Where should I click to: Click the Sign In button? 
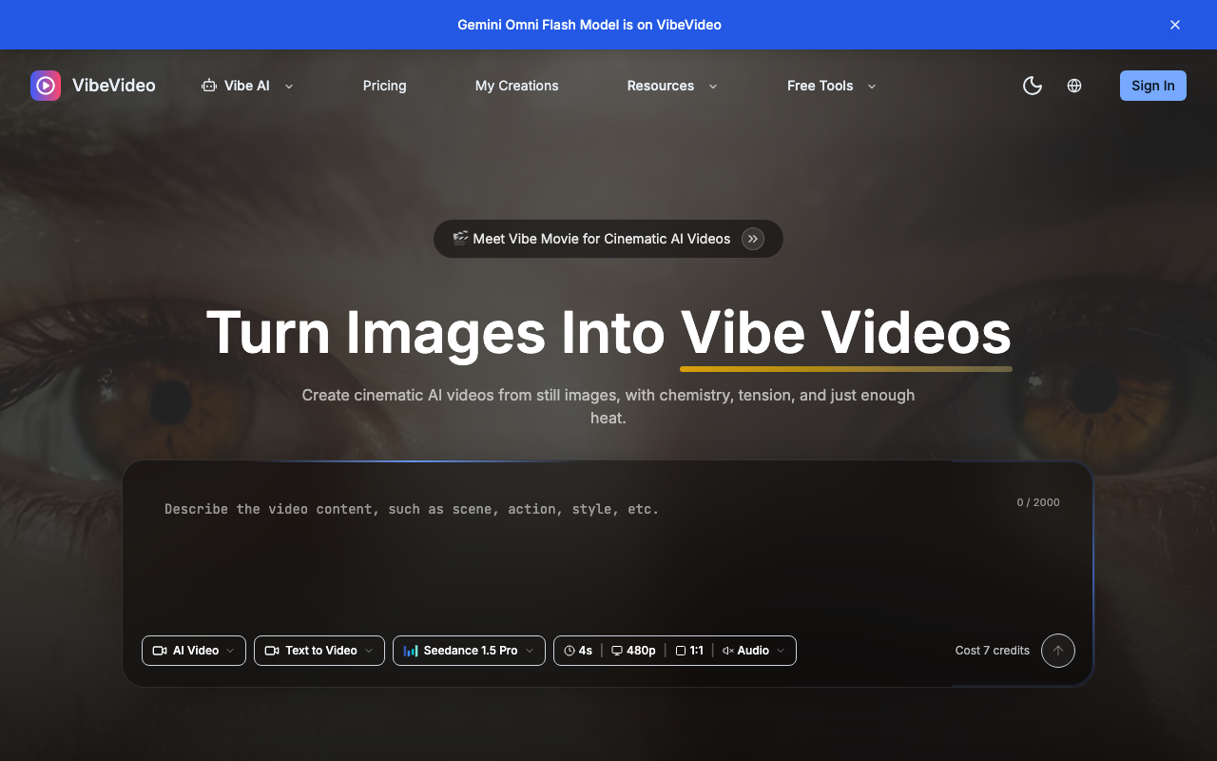pyautogui.click(x=1153, y=86)
